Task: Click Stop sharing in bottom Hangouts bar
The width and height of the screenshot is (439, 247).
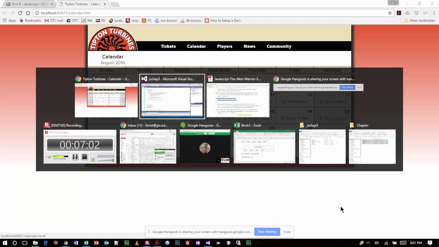Action: pos(267,232)
